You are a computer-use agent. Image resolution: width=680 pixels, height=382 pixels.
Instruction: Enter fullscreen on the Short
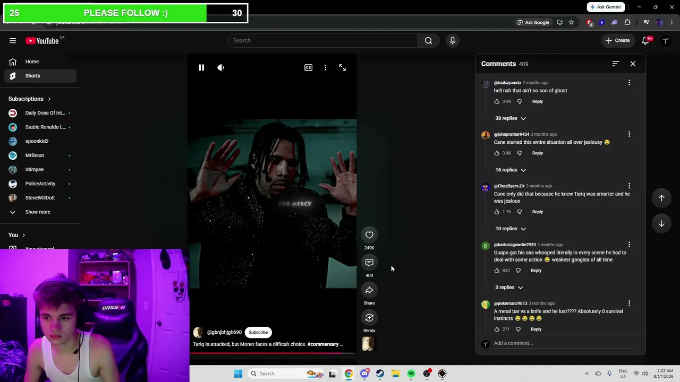[x=342, y=68]
